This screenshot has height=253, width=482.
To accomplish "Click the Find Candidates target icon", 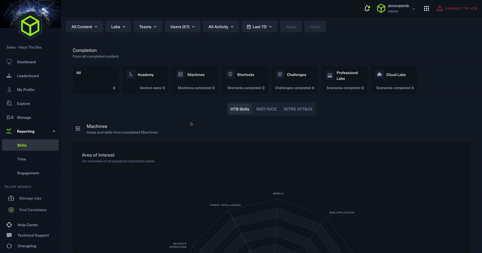I will pyautogui.click(x=11, y=210).
